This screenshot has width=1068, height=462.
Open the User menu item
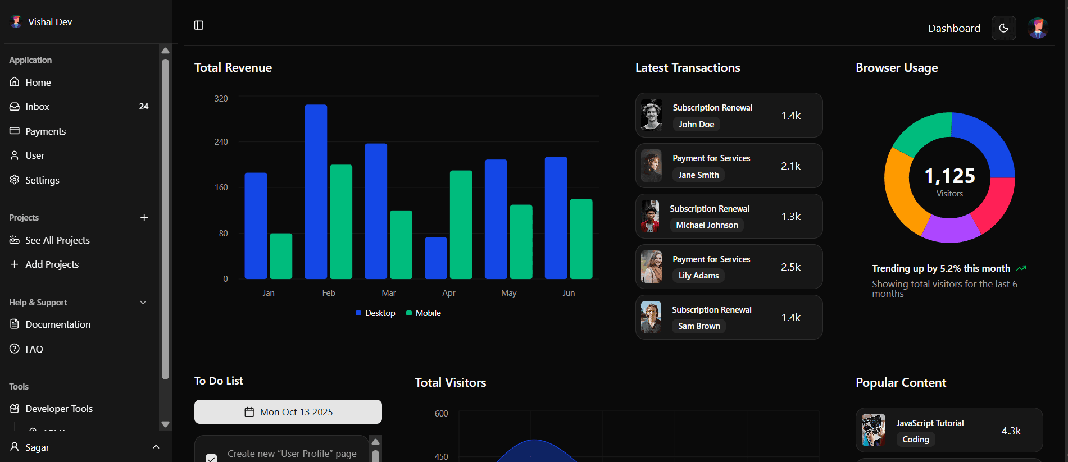click(x=79, y=155)
